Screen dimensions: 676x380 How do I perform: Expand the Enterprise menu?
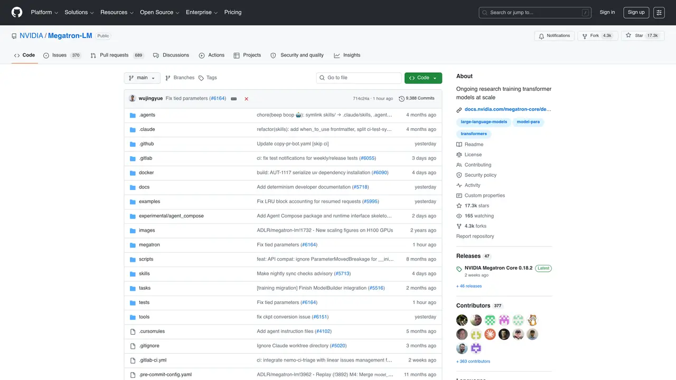[202, 12]
